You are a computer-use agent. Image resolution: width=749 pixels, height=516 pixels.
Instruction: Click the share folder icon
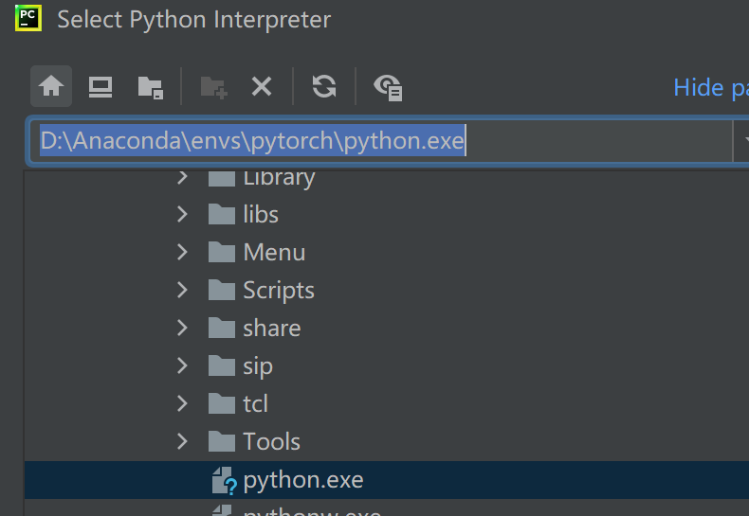[222, 328]
